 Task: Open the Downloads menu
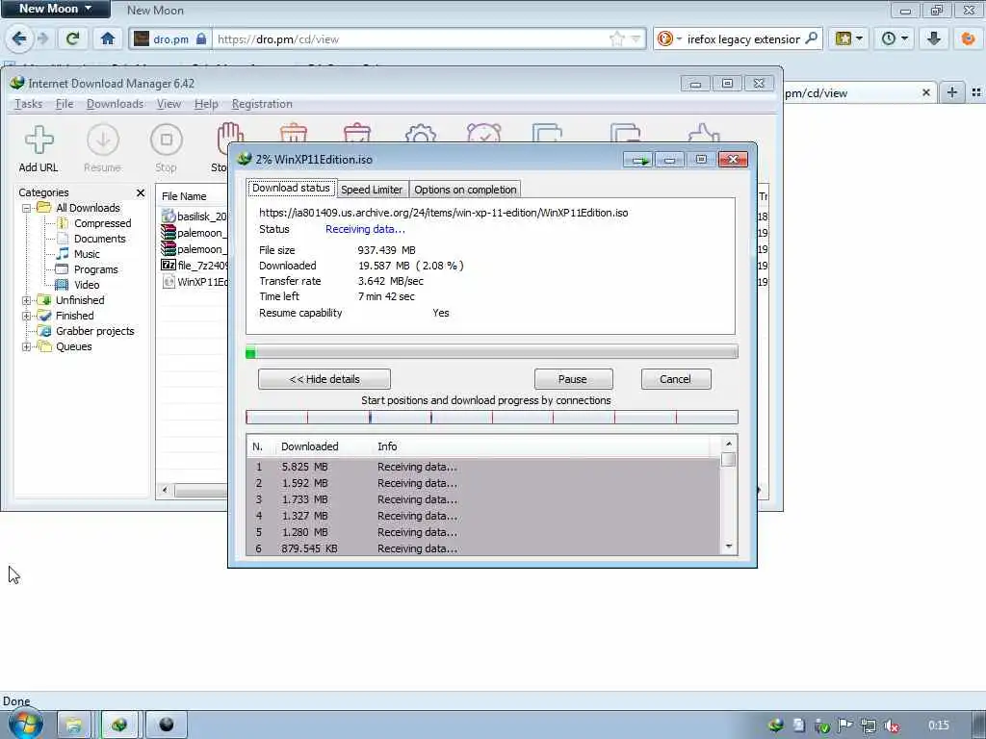116,104
